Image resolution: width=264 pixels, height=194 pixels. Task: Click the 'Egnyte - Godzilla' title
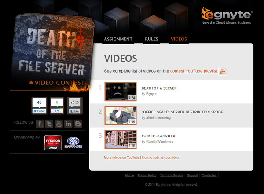[x=158, y=136]
